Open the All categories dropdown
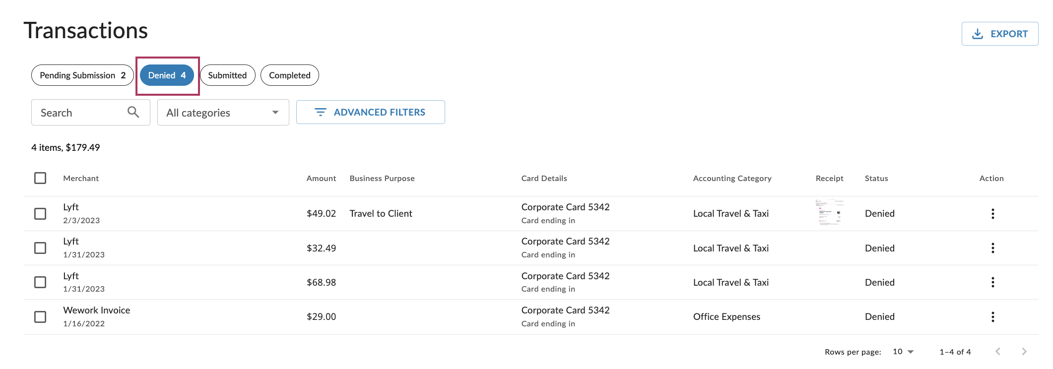This screenshot has width=1053, height=369. tap(223, 113)
